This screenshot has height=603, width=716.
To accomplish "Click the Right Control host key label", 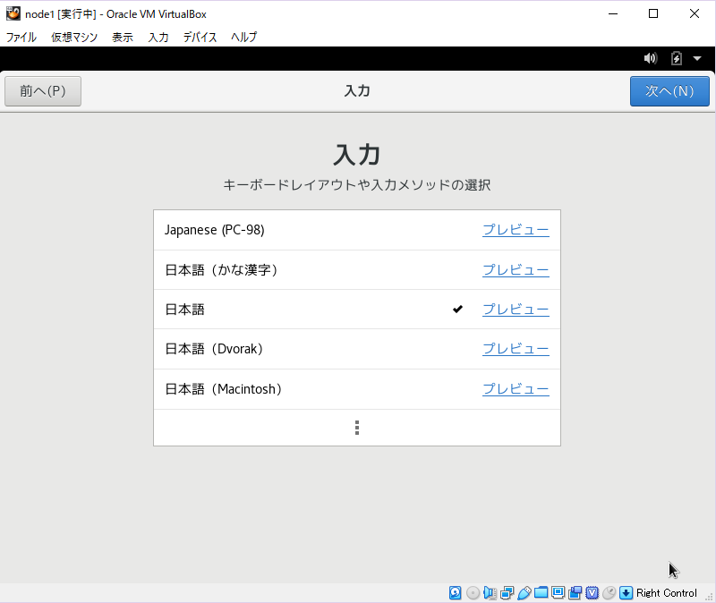I will coord(666,593).
